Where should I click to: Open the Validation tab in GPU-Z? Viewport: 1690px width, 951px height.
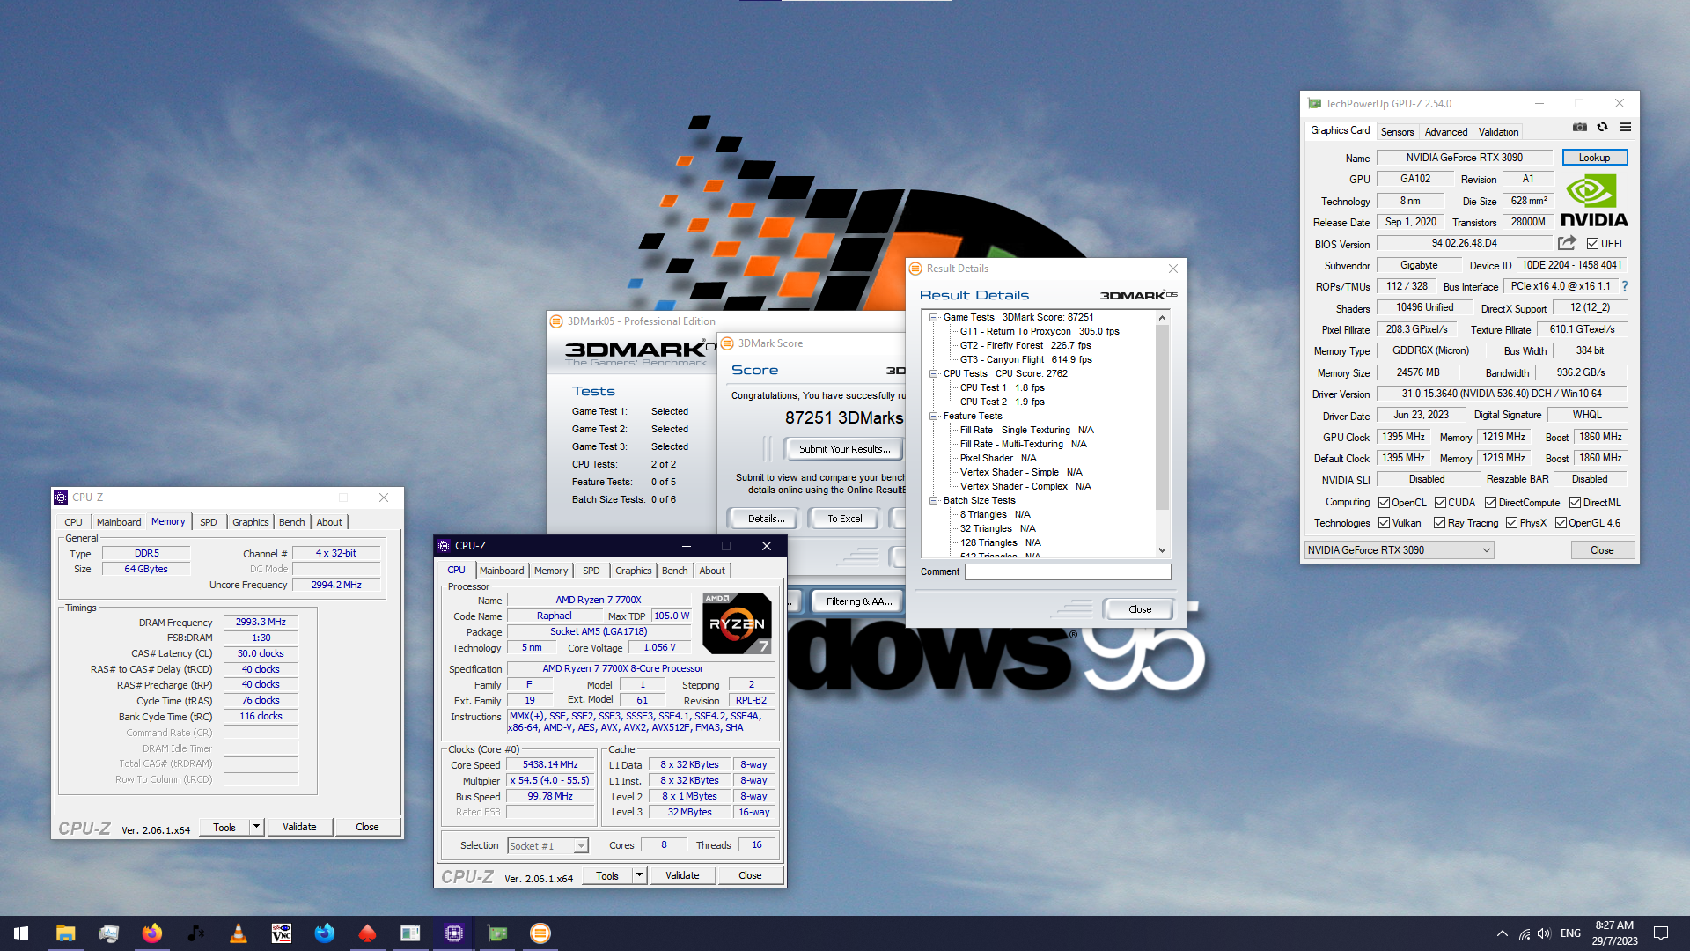1498,132
